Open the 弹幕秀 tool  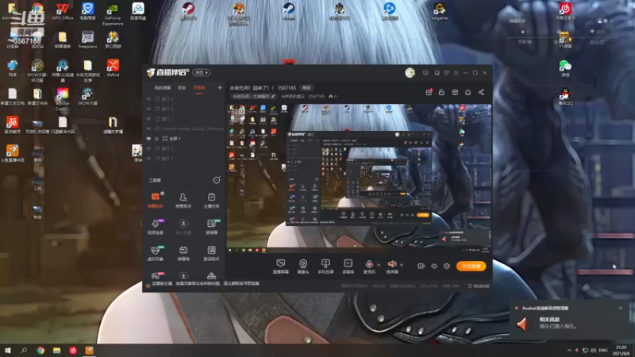click(183, 253)
